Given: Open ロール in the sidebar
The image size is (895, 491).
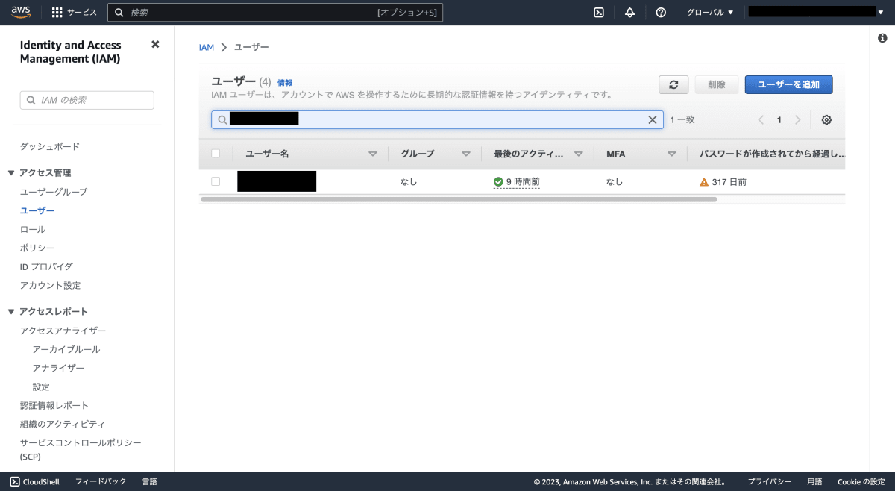Looking at the screenshot, I should (x=33, y=229).
